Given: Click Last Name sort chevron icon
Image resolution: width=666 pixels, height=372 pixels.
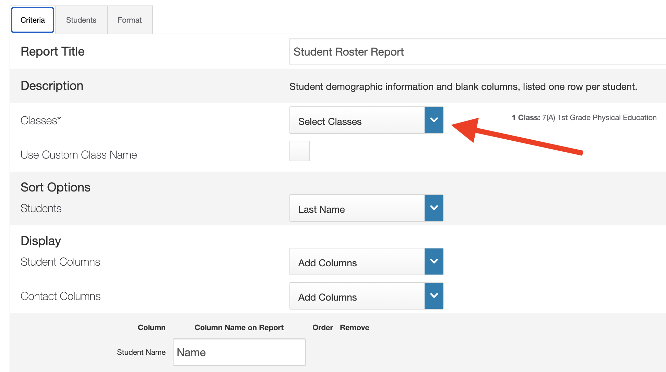Looking at the screenshot, I should [434, 208].
